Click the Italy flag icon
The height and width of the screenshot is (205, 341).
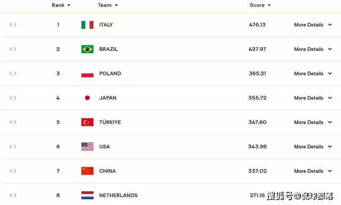(x=87, y=25)
